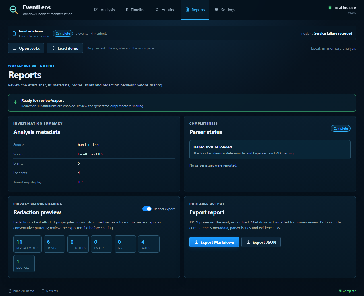Click 'Service failure recorded' incident text
The image size is (364, 296).
click(333, 34)
